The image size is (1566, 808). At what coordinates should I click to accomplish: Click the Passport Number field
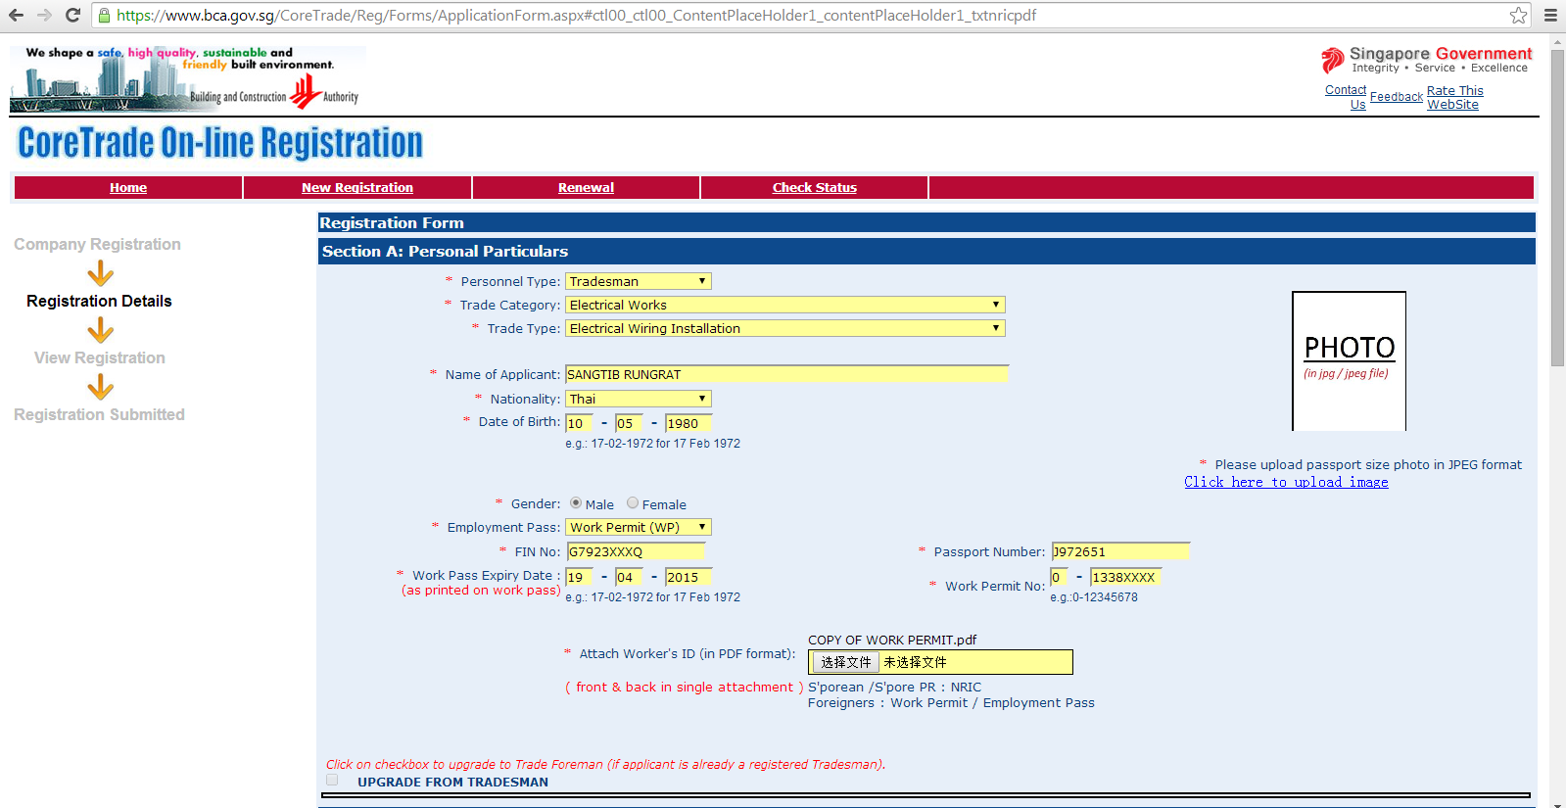click(x=1120, y=551)
